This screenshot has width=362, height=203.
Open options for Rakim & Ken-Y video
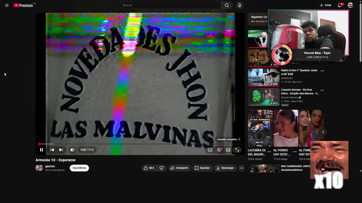tap(322, 71)
